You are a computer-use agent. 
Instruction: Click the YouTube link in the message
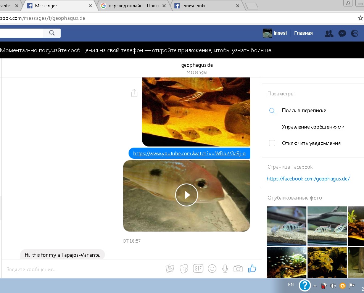189,154
